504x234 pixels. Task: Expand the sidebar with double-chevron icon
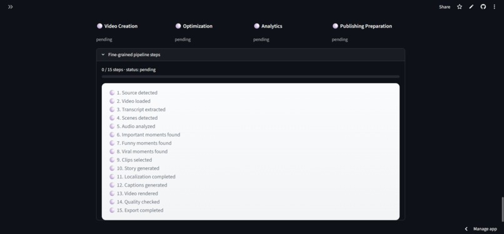(x=10, y=7)
